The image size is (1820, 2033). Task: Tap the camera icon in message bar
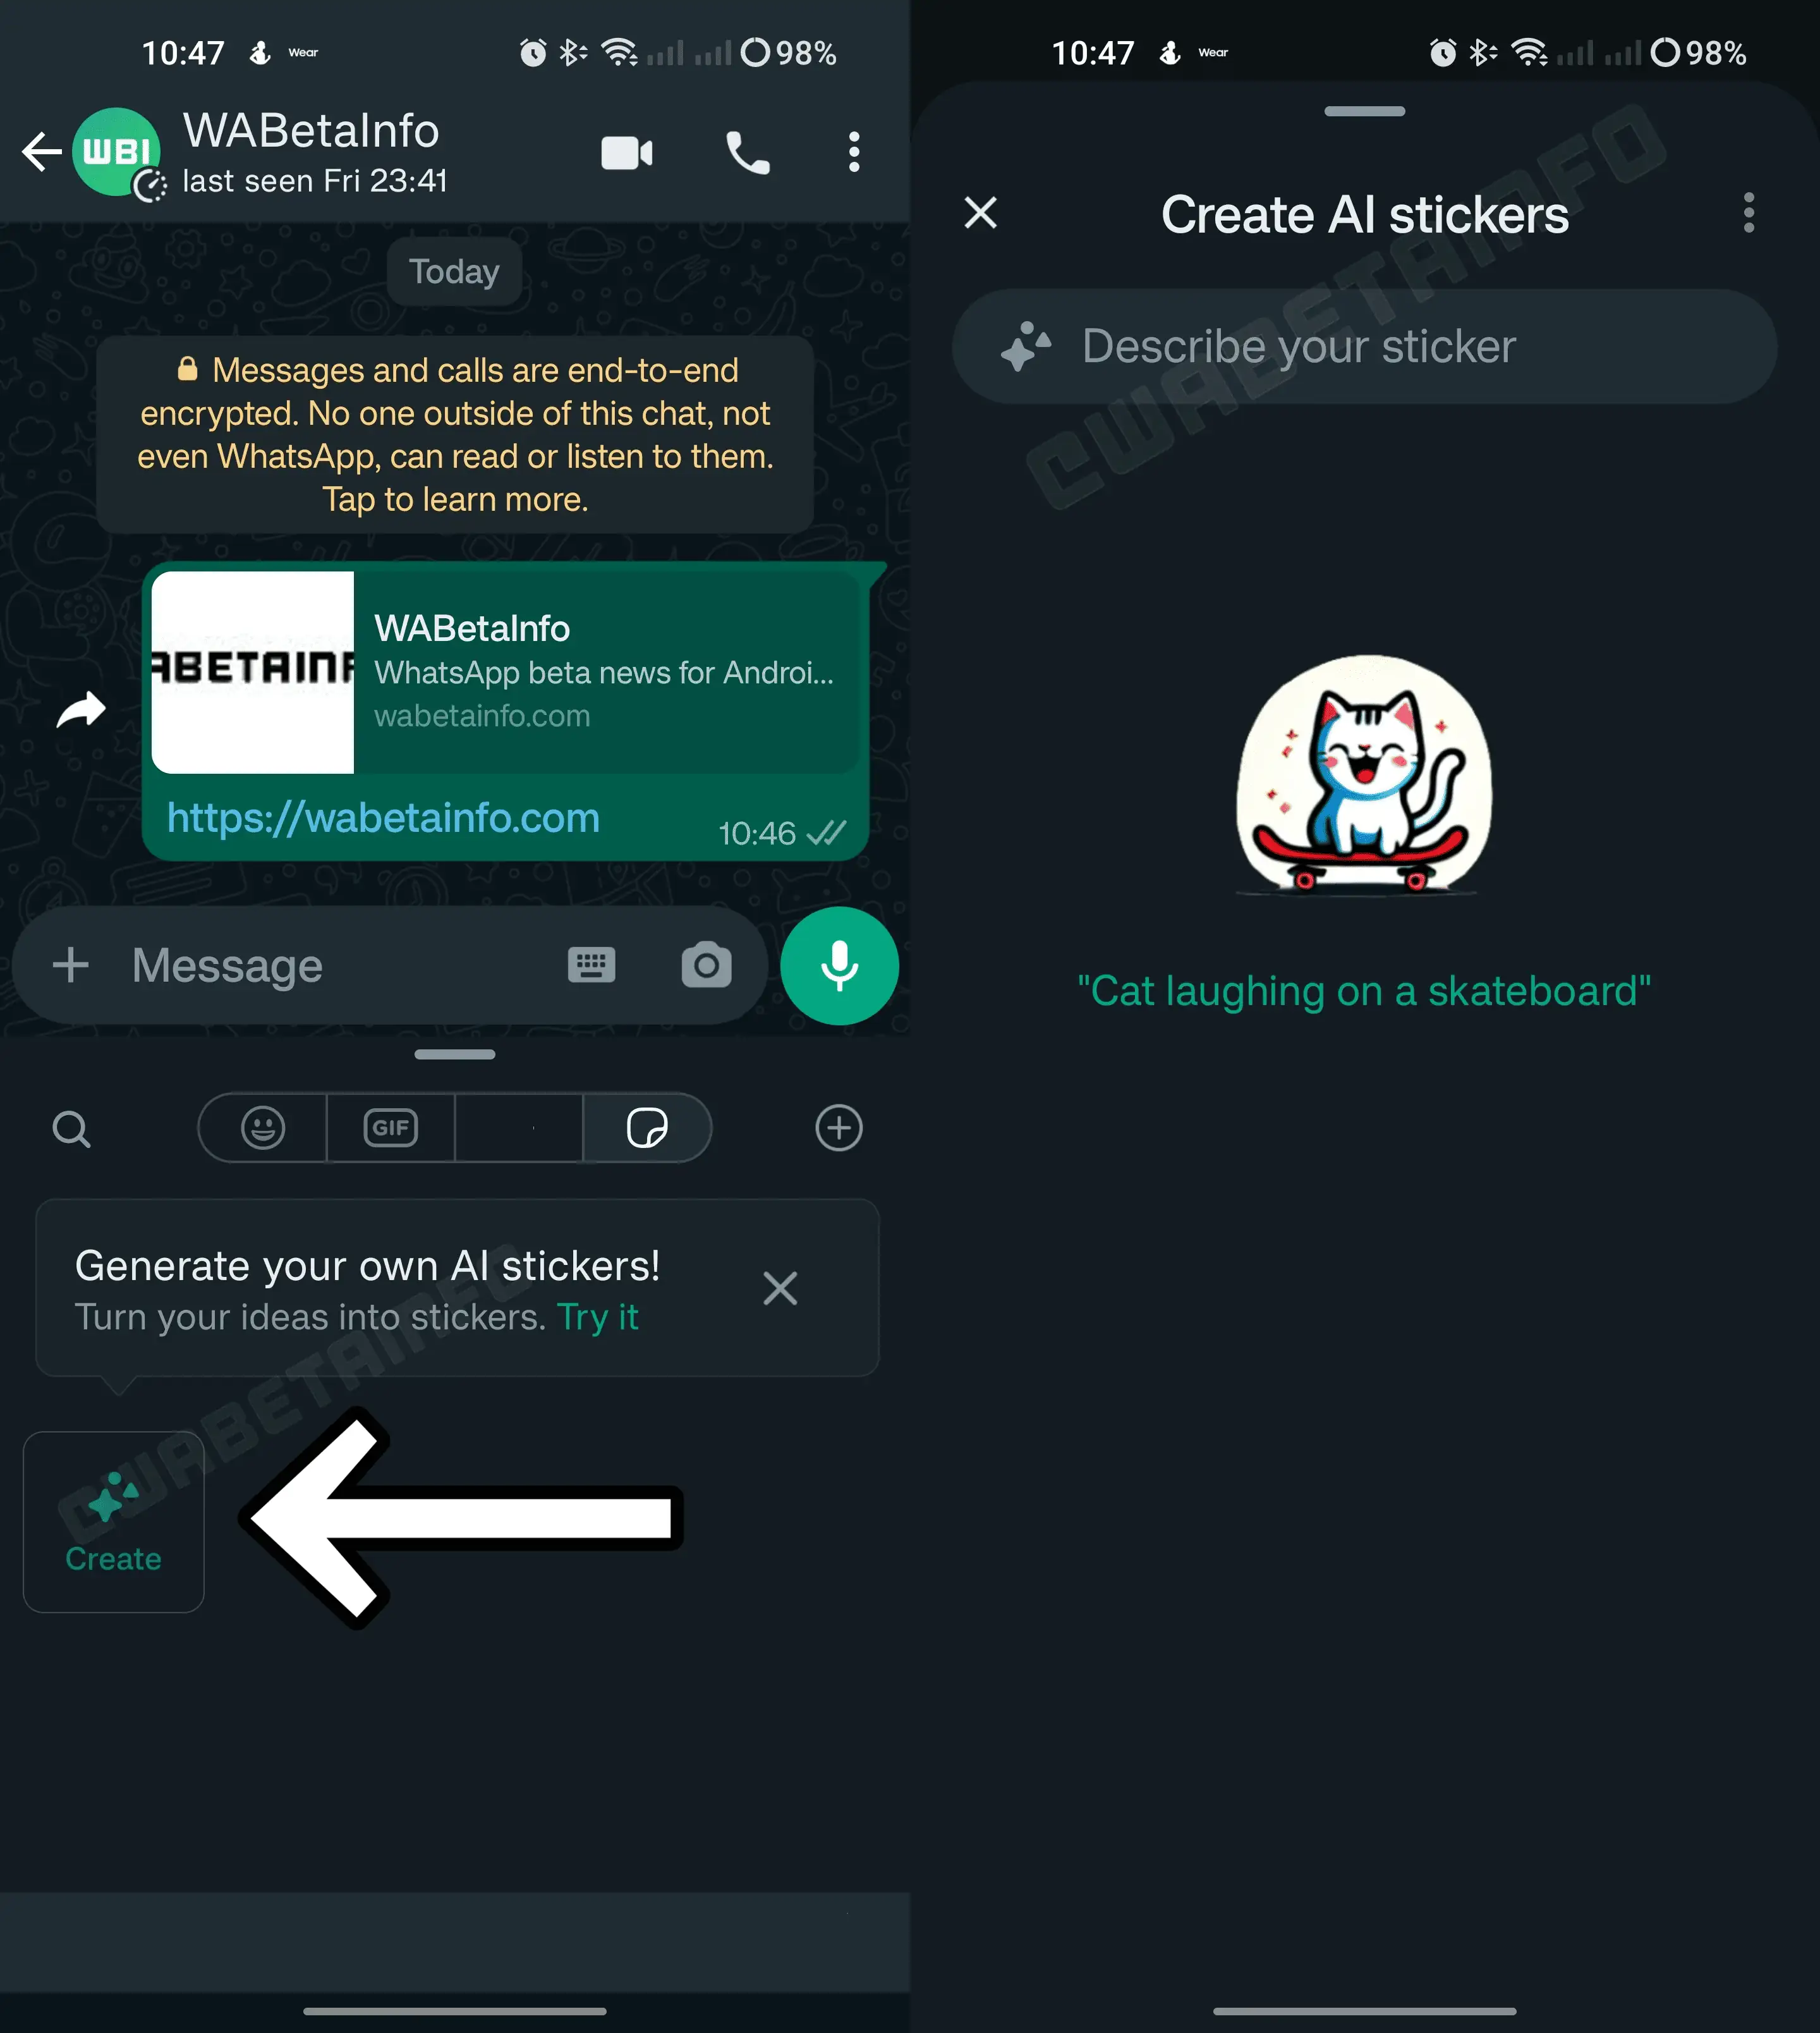pos(703,963)
